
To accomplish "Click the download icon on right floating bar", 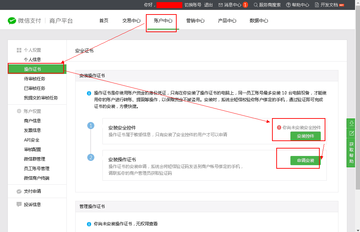I will (x=351, y=123).
